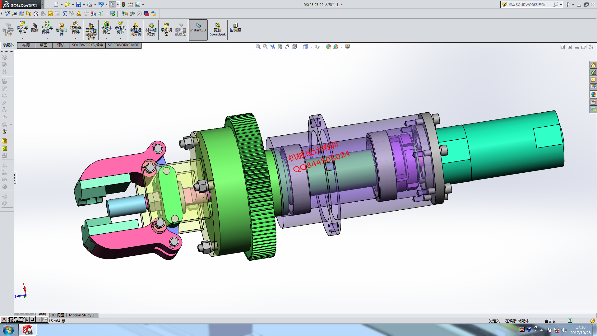Image resolution: width=597 pixels, height=336 pixels.
Task: Click Zoom to Fit magnifier icon
Action: click(258, 47)
